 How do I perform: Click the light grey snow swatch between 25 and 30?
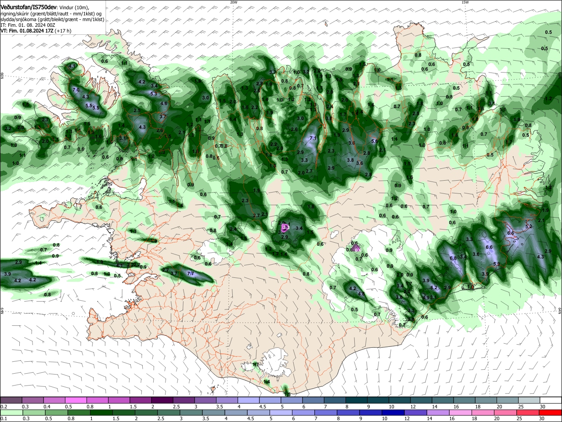tap(529, 400)
